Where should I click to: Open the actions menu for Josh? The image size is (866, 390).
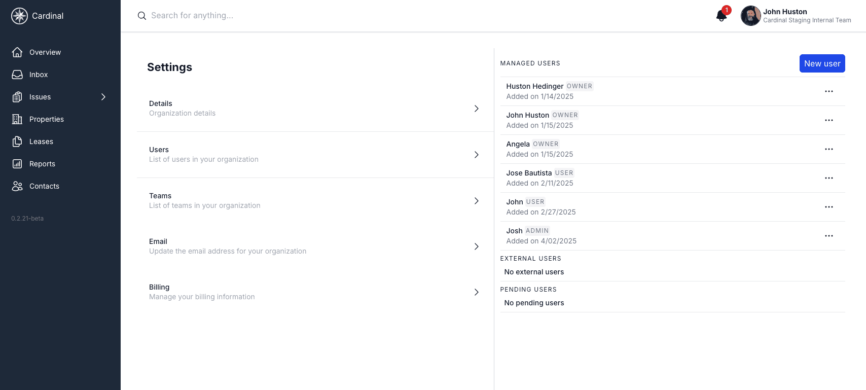829,235
